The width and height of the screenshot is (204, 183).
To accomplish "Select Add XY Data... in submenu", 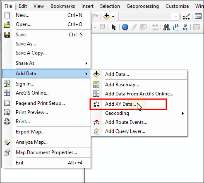I will pyautogui.click(x=139, y=104).
